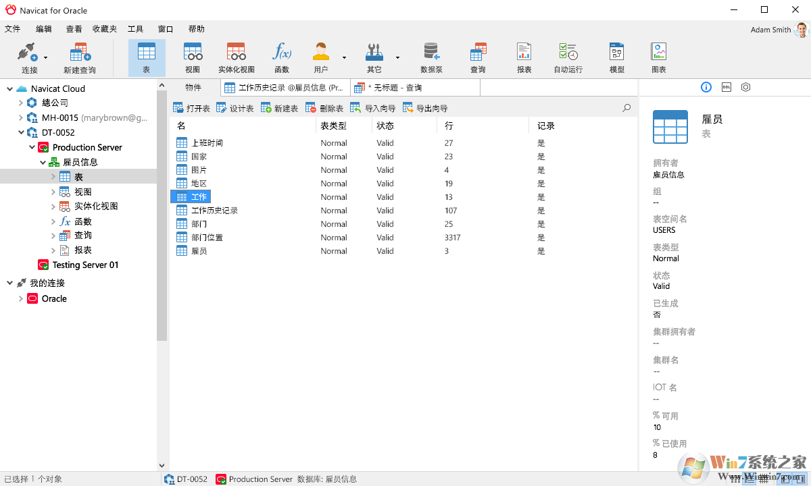Select the 函数 f(x) icon in main toolbar
The width and height of the screenshot is (811, 486).
click(x=282, y=54)
